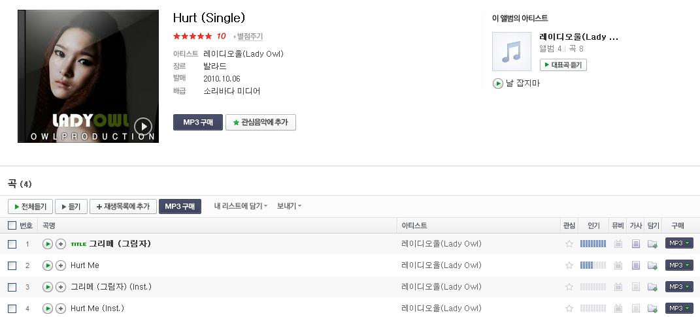Click 관심음악에 추가 button
Screen dimensions: 700x317
click(261, 123)
